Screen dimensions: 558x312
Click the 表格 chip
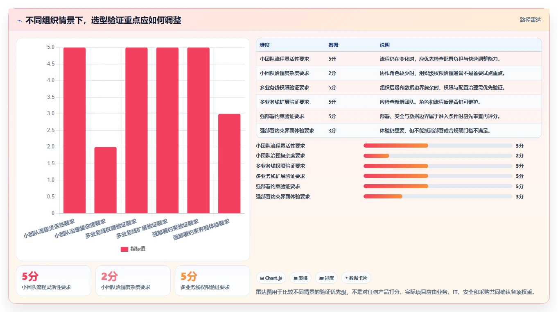point(300,278)
